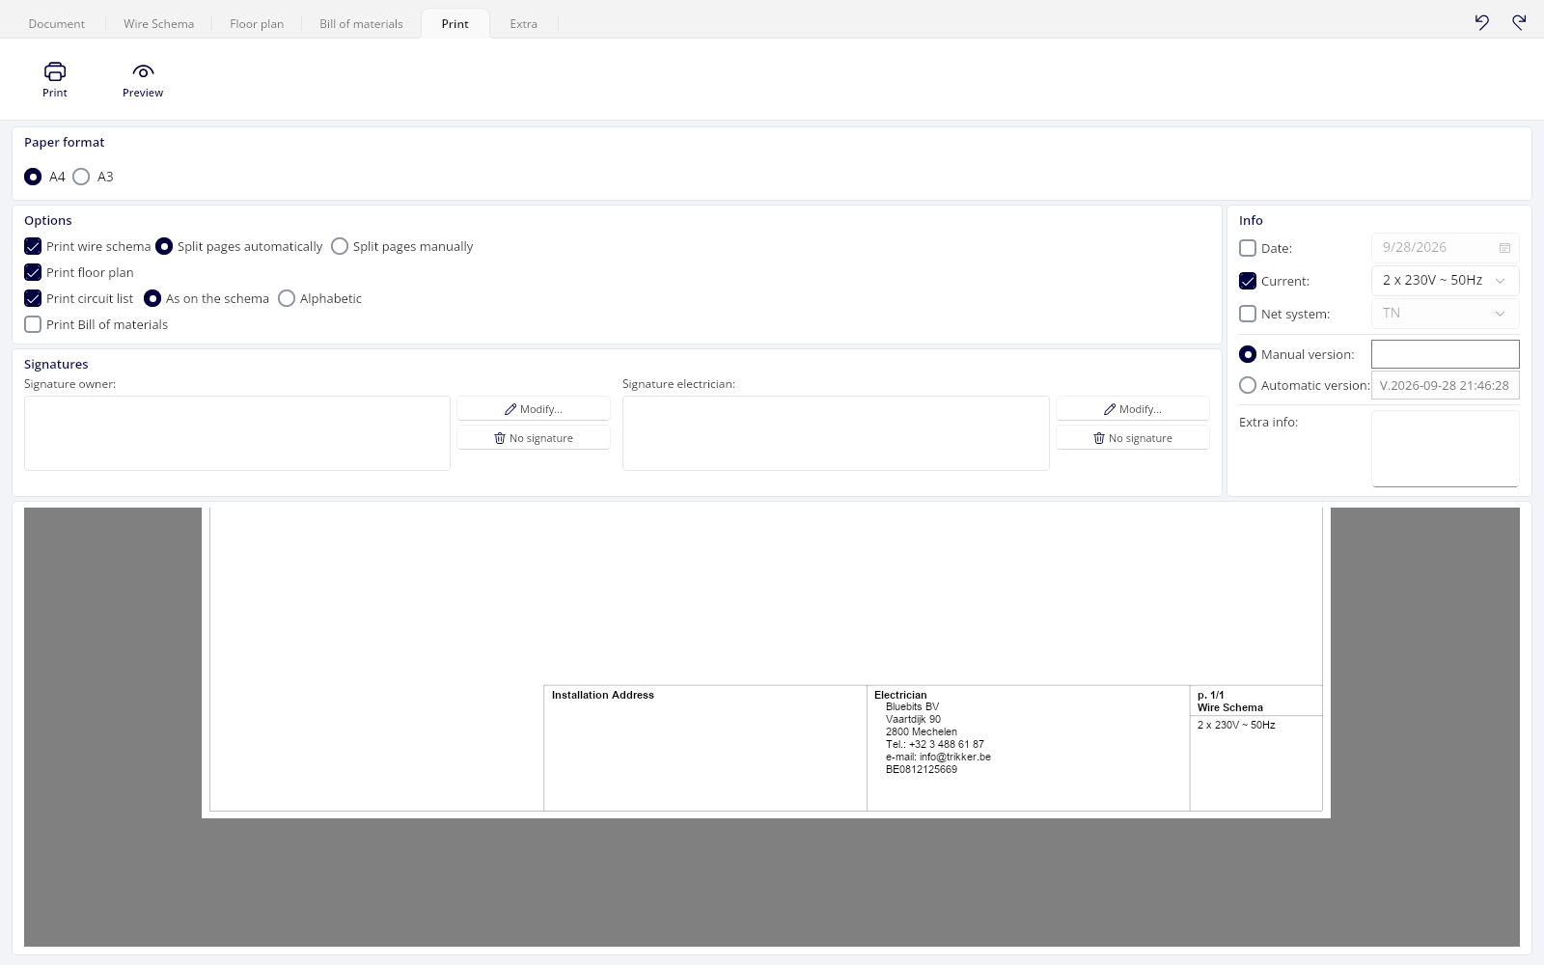The width and height of the screenshot is (1544, 965).
Task: Select A4 paper format
Action: click(x=33, y=177)
